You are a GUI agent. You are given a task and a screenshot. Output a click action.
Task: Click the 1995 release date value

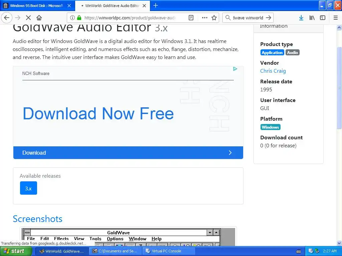pyautogui.click(x=266, y=90)
